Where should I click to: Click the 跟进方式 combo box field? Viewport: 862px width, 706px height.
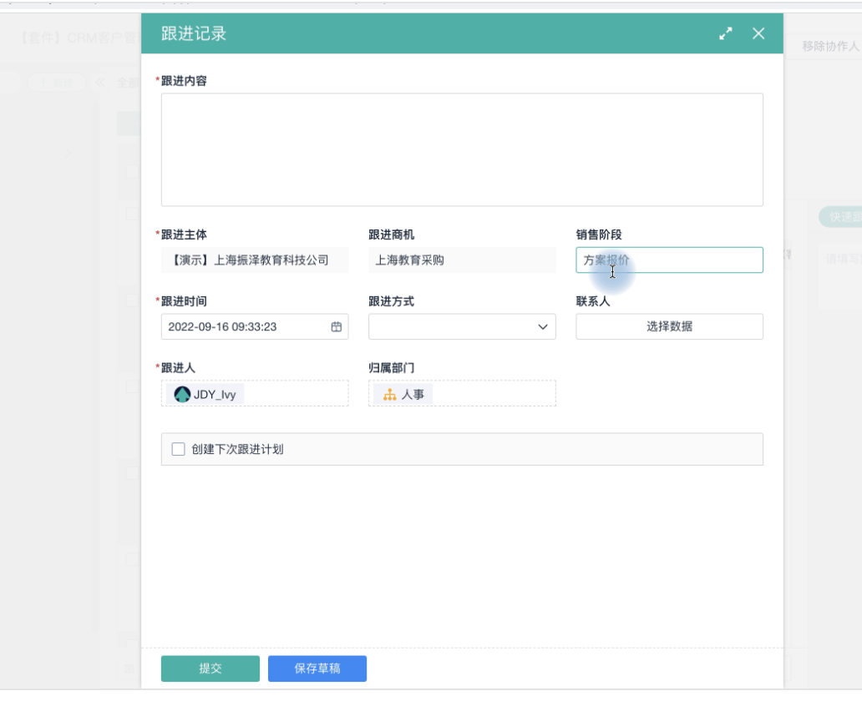pos(451,327)
